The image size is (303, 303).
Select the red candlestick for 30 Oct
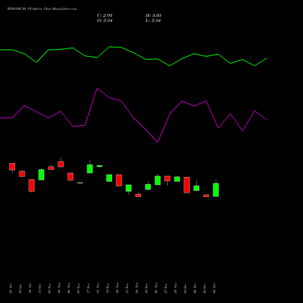point(32,185)
